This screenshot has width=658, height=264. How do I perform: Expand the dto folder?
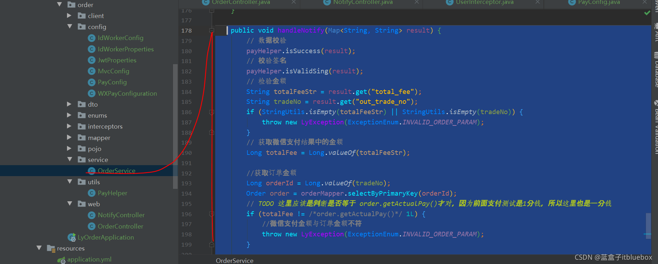(x=69, y=104)
